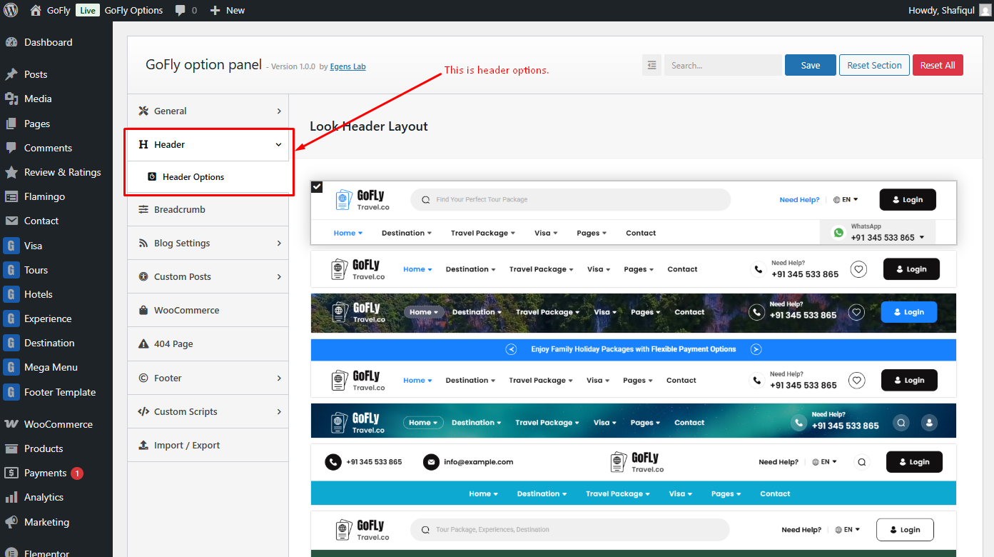Open GoFly Options in admin bar
Viewport: 994px width, 557px height.
point(133,10)
